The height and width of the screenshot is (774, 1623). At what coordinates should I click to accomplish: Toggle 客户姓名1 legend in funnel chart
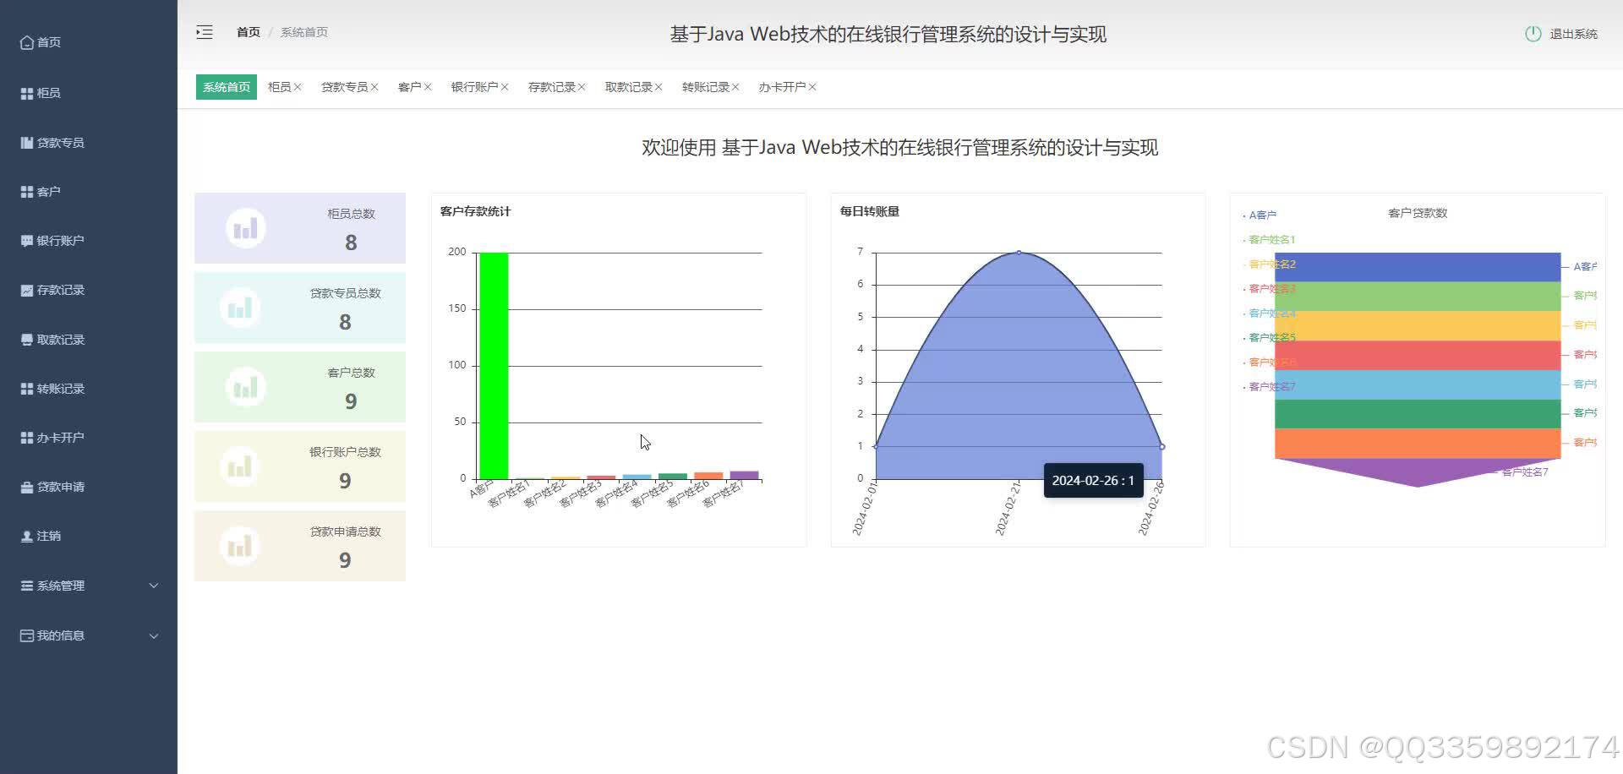1269,240
